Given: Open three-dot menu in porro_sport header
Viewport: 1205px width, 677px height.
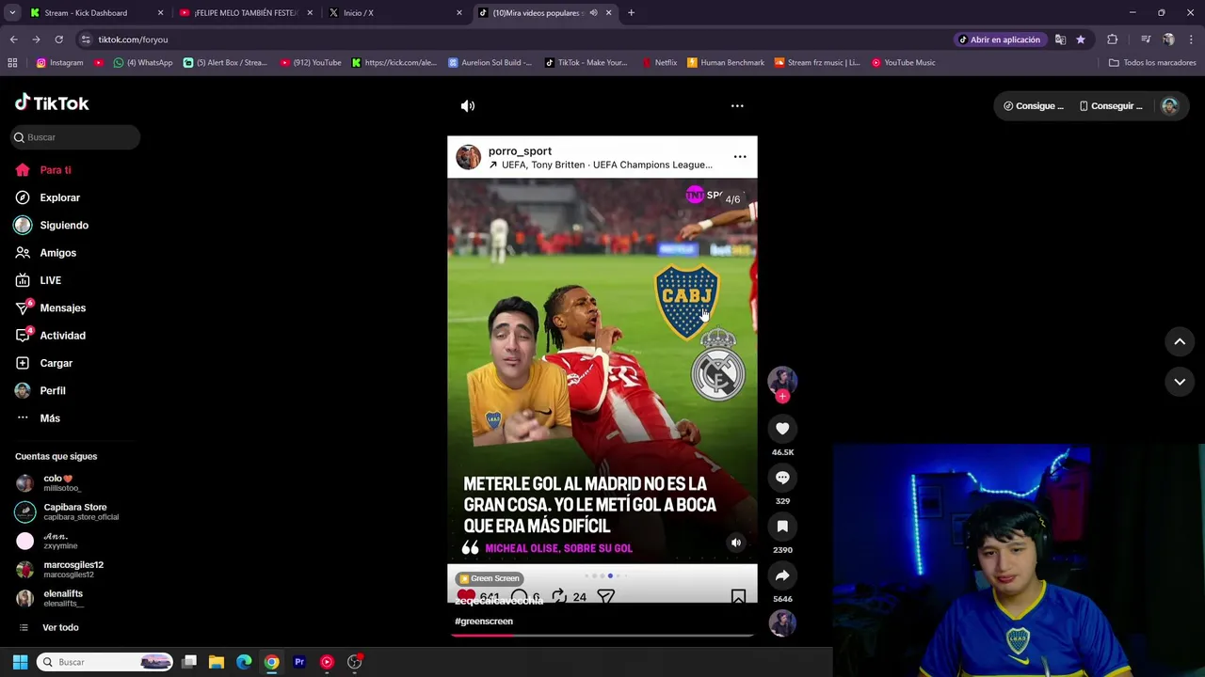Looking at the screenshot, I should click(740, 157).
